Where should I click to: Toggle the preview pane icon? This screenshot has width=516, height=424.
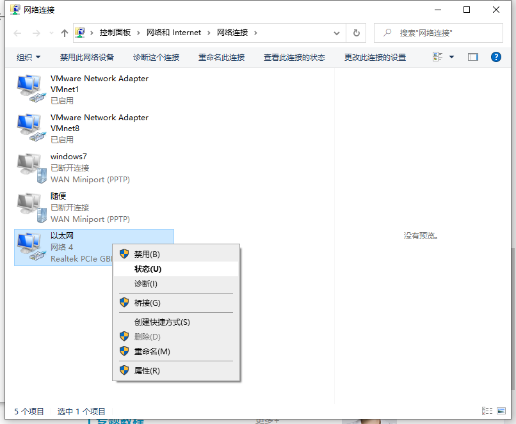click(x=473, y=57)
